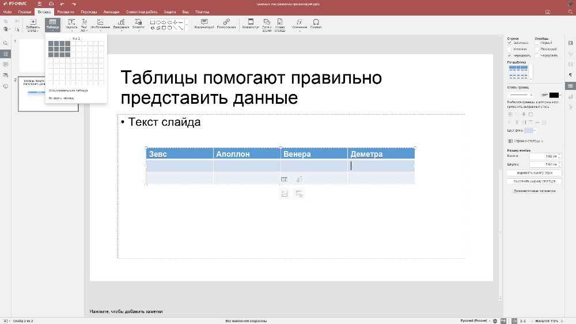Click the Диаграмма (Chart) icon

click(122, 24)
